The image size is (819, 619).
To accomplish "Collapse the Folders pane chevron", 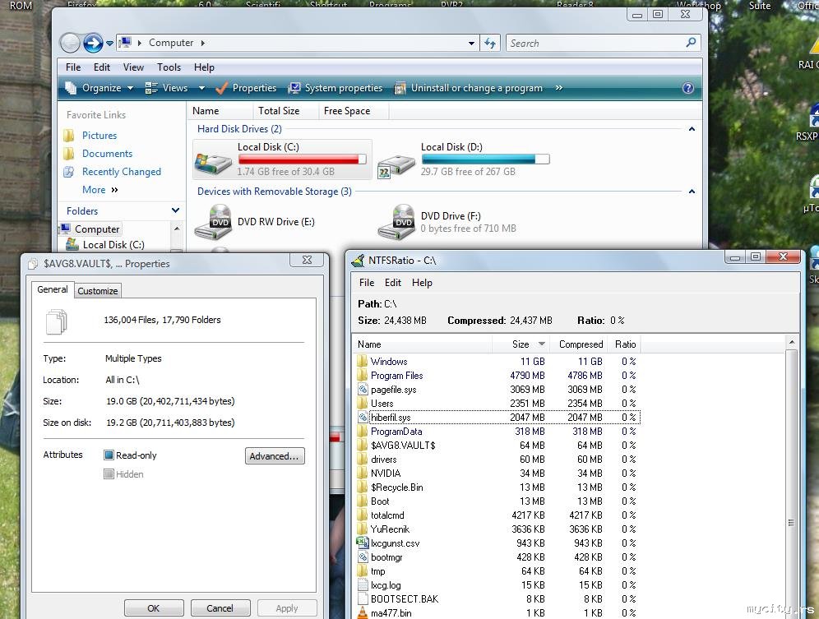I will [175, 211].
